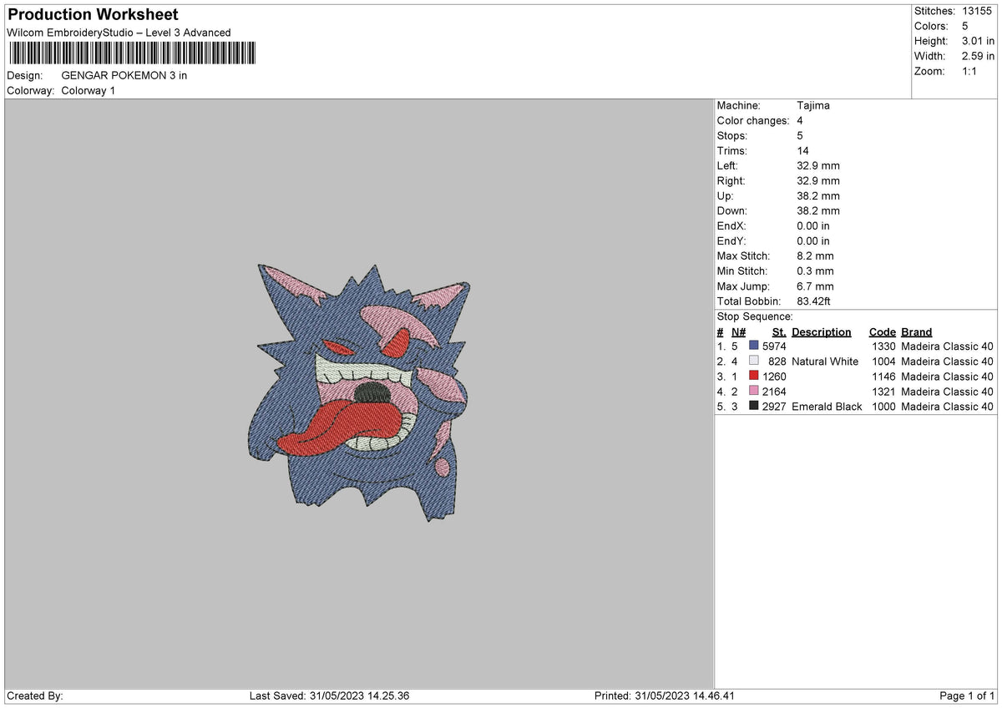Click 'Page 1 of 1' in footer
Viewport: 1002px width, 708px height.
point(967,695)
